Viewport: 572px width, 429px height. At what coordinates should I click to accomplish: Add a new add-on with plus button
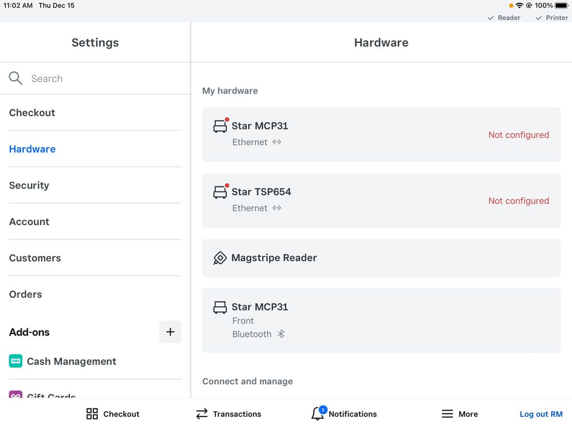pos(170,332)
